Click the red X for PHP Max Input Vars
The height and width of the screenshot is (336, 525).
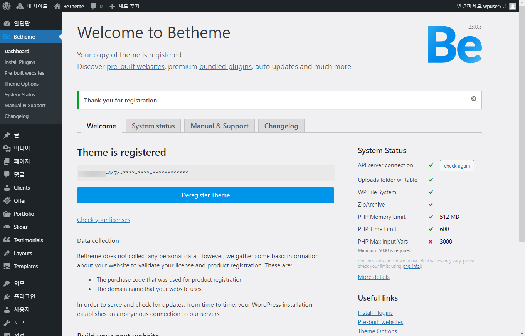(431, 242)
